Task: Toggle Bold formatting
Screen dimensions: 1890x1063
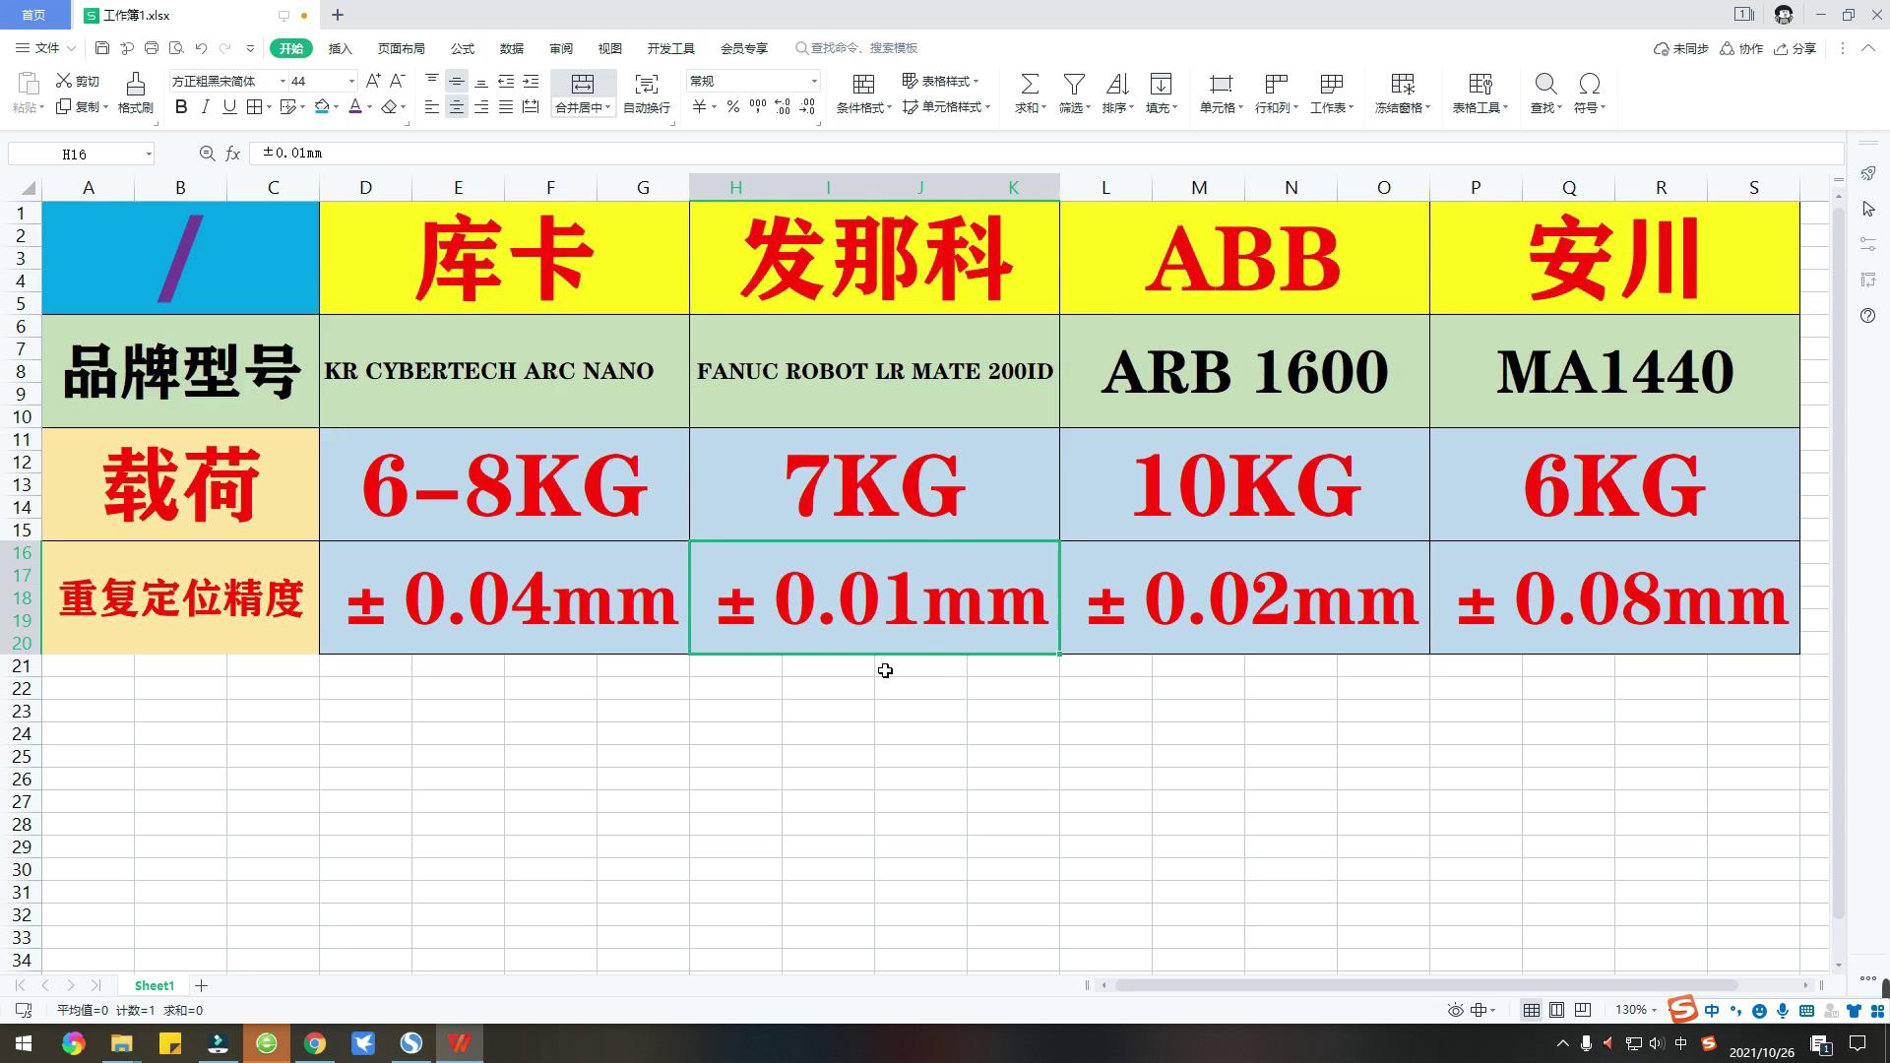Action: coord(181,106)
